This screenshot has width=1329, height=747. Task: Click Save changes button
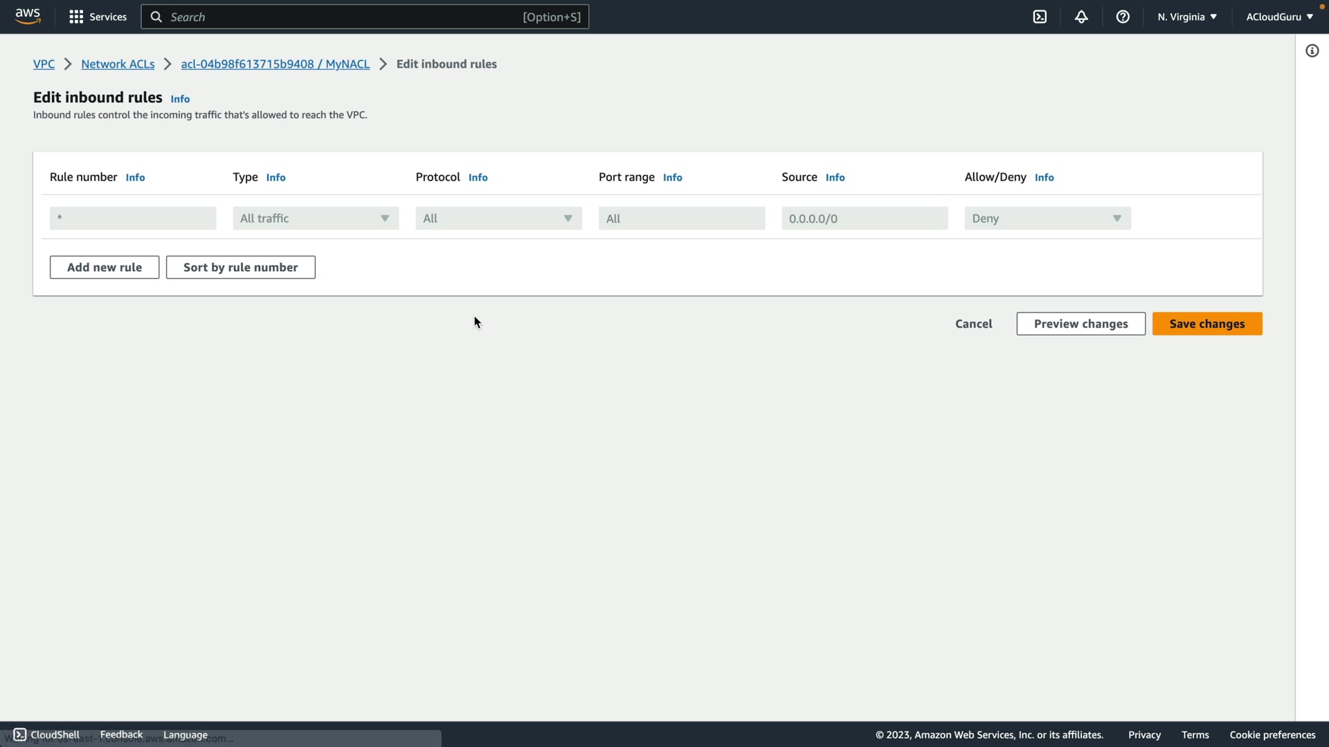pyautogui.click(x=1206, y=324)
